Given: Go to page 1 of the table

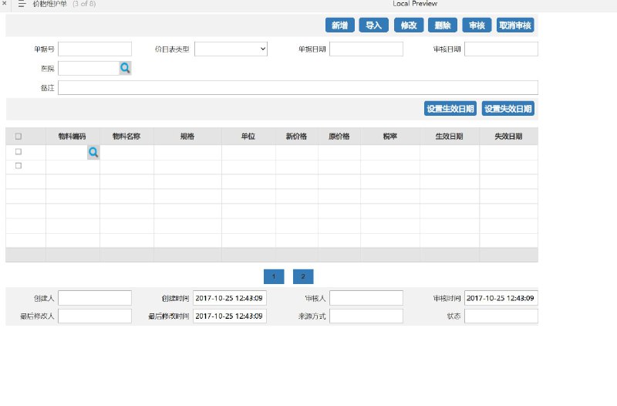Looking at the screenshot, I should pyautogui.click(x=274, y=276).
